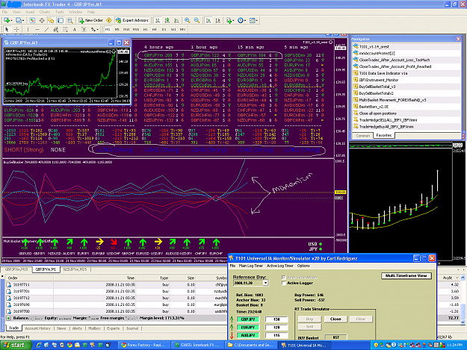This screenshot has height=350, width=467.
Task: Select the text label T tool
Action: coord(84,29)
